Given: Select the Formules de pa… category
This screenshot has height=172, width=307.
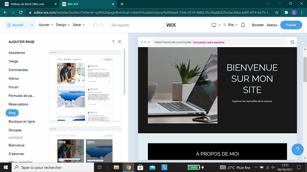Looking at the screenshot, I should click(x=22, y=96).
